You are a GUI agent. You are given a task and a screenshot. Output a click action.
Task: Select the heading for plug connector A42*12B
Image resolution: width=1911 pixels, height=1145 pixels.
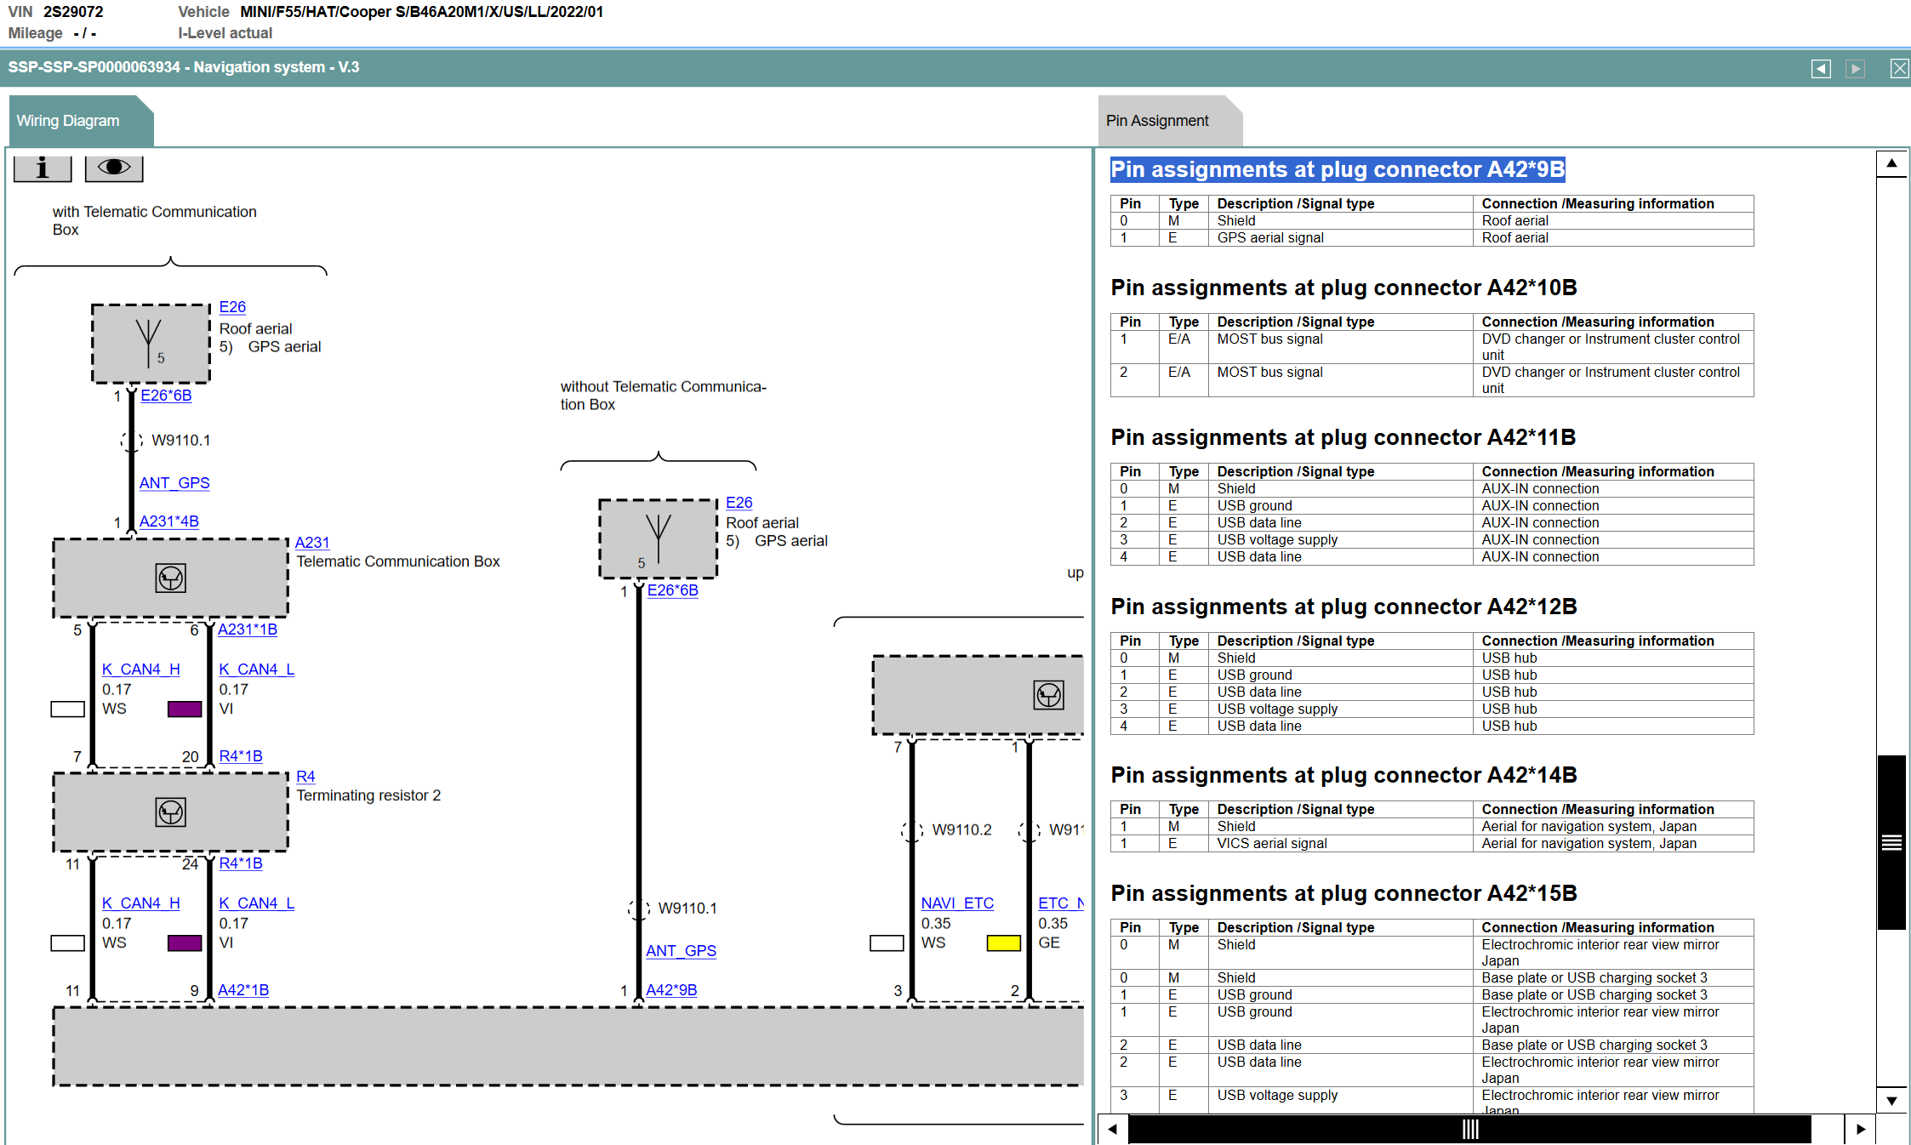pos(1343,607)
